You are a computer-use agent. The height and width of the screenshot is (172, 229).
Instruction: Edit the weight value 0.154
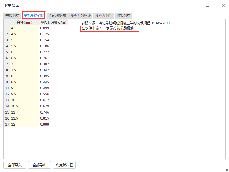[x=54, y=40]
